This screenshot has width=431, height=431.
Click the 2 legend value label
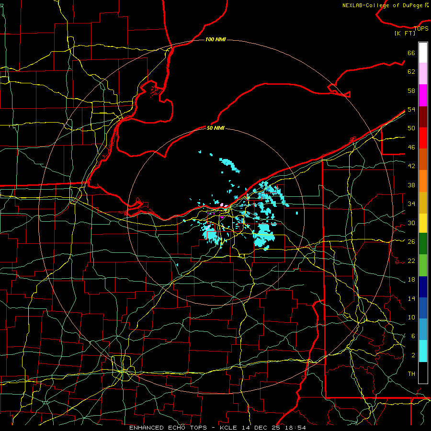coord(413,355)
